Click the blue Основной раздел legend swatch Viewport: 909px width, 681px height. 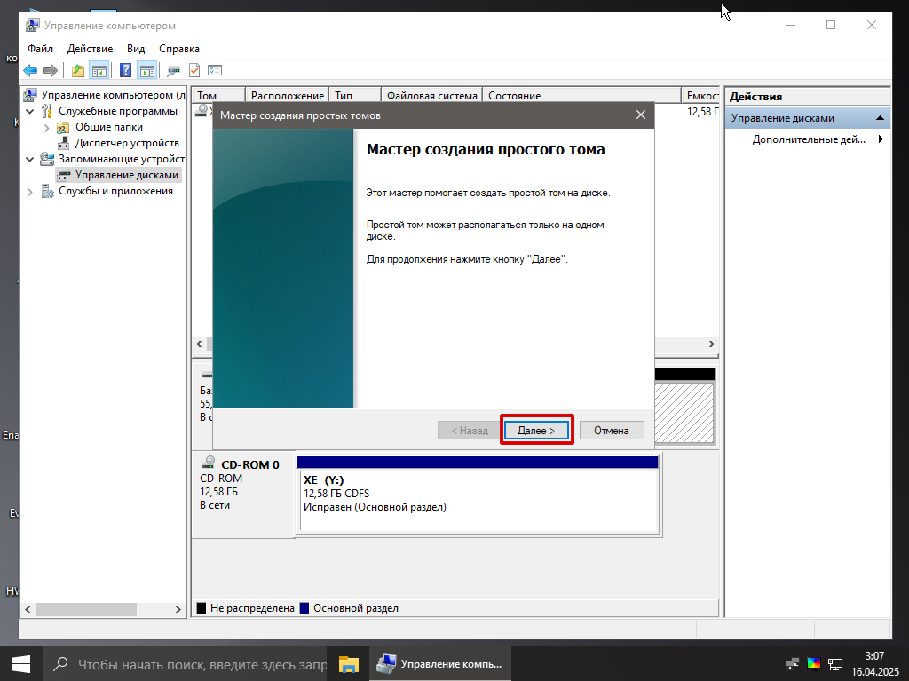[304, 608]
